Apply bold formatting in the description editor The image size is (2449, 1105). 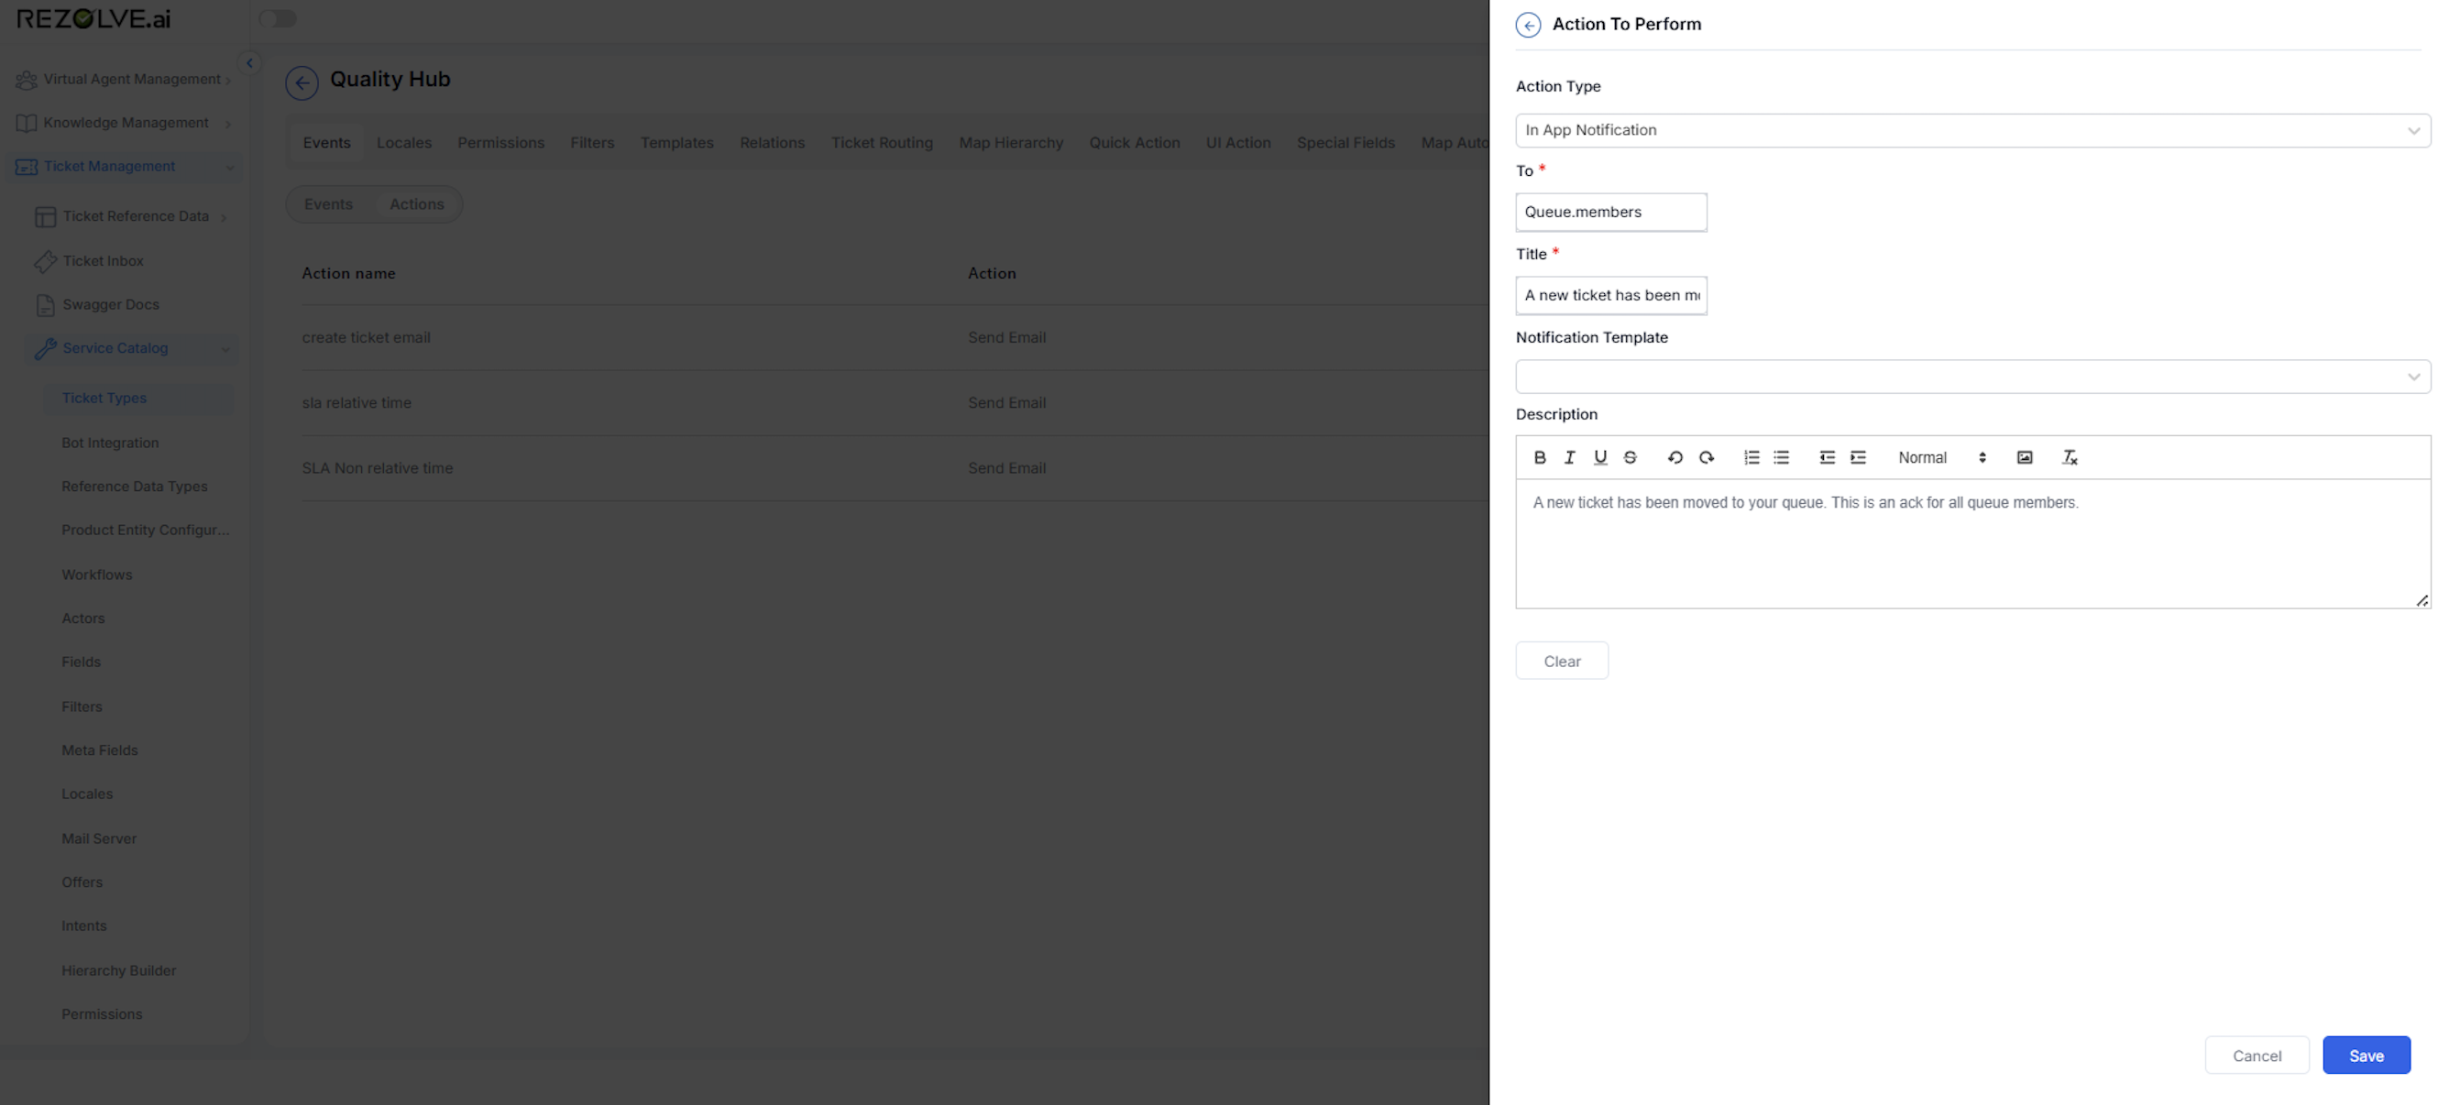tap(1540, 457)
